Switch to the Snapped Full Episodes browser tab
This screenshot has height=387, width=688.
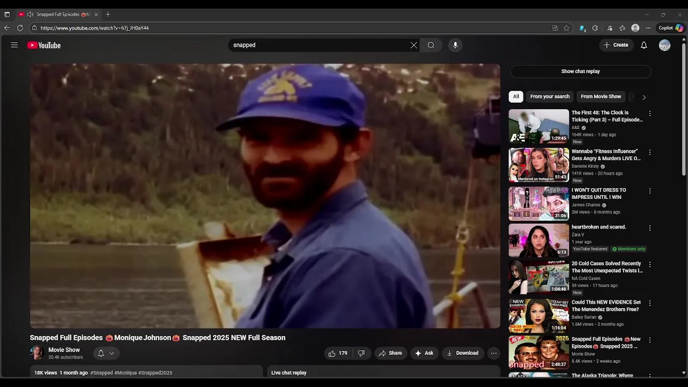[58, 15]
